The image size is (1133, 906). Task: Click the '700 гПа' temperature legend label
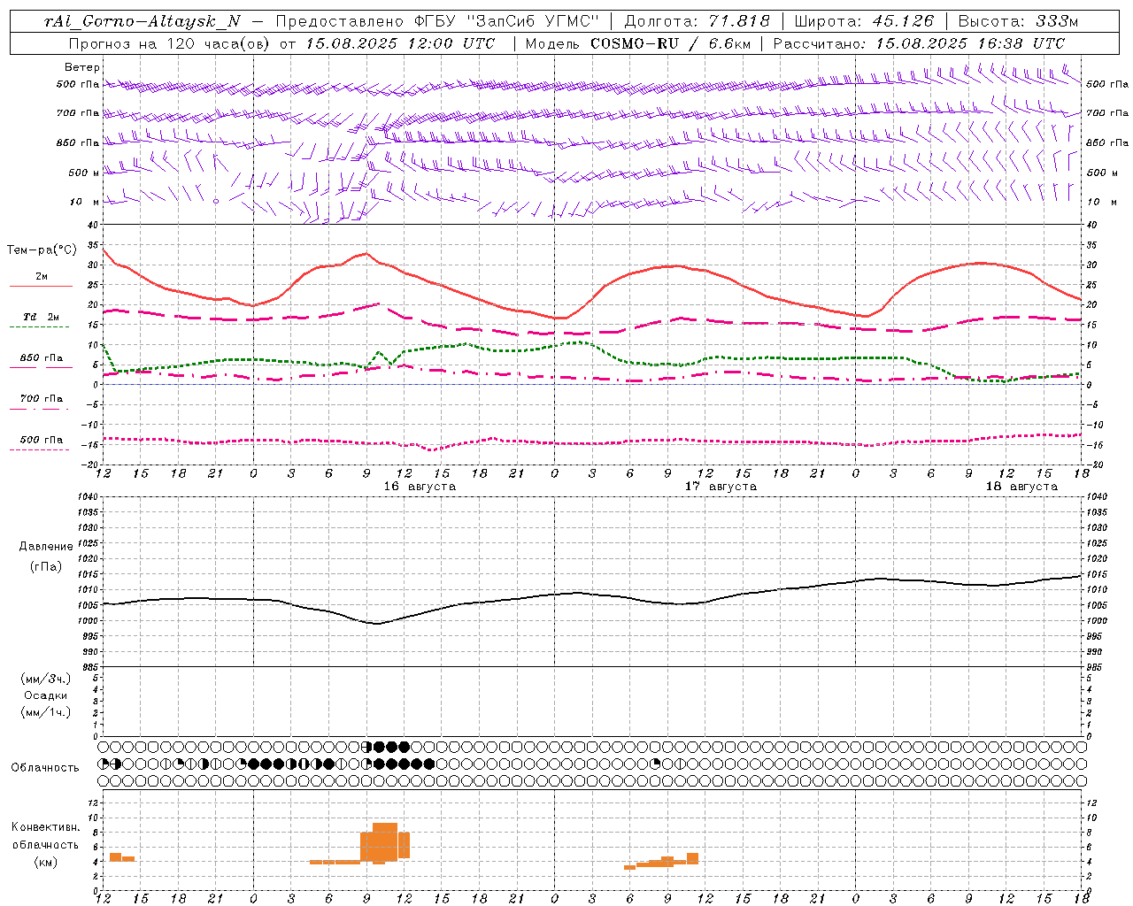click(x=42, y=399)
